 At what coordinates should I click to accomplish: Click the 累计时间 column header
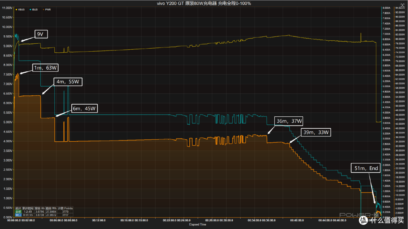pyautogui.click(x=28, y=208)
